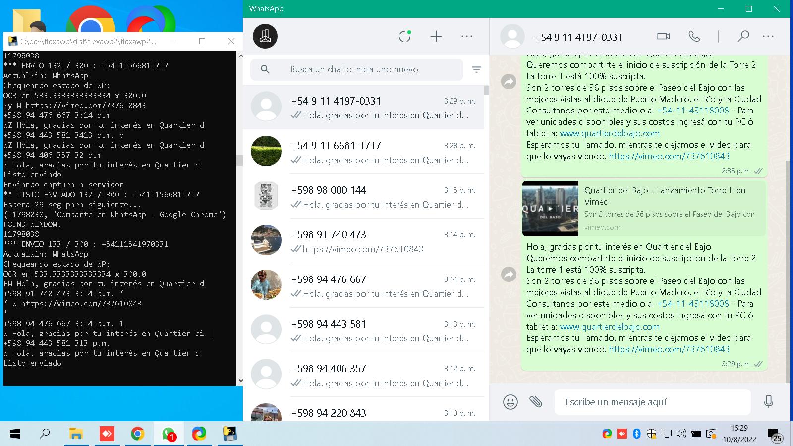Click the attach paperclip icon
Viewport: 793px width, 446px height.
[x=536, y=401]
